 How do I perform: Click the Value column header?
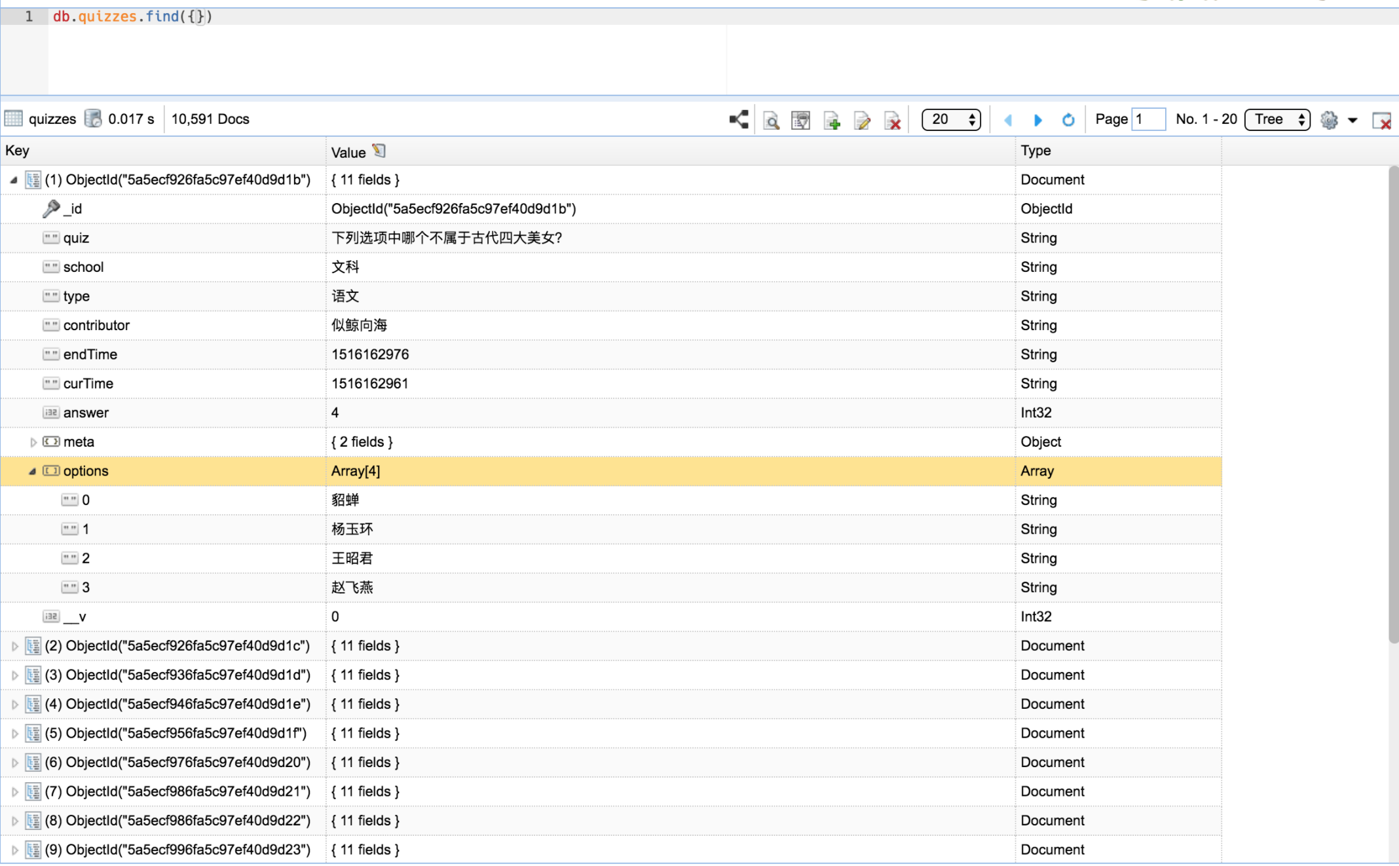pos(348,152)
